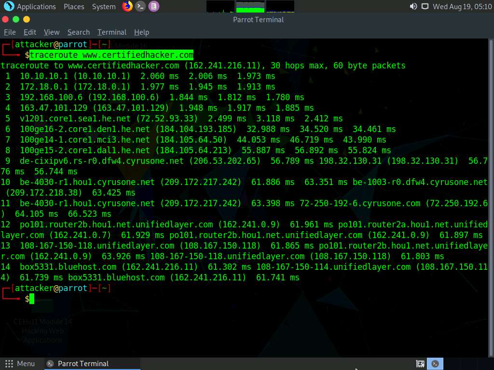The height and width of the screenshot is (370, 494).
Task: Click the display/network tray icon
Action: click(x=425, y=6)
